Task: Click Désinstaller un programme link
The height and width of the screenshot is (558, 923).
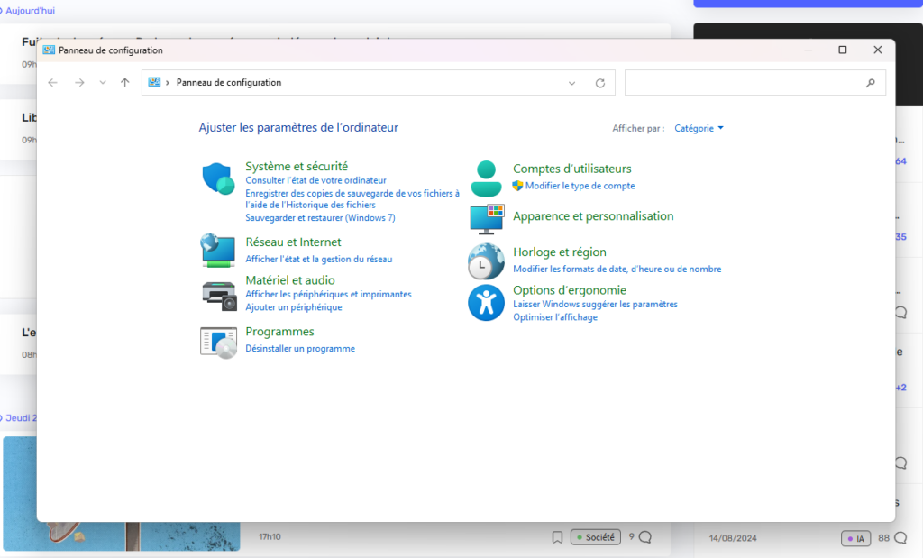Action: coord(300,349)
